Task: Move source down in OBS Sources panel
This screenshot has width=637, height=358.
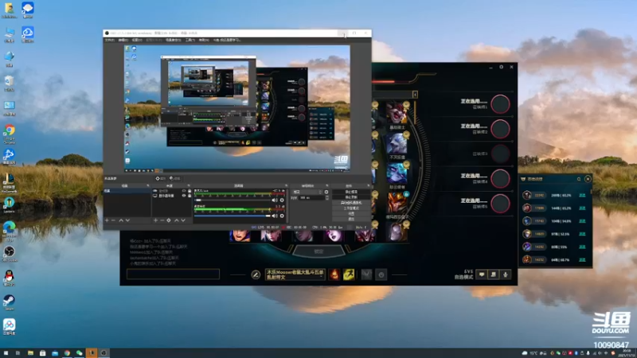Action: click(183, 220)
